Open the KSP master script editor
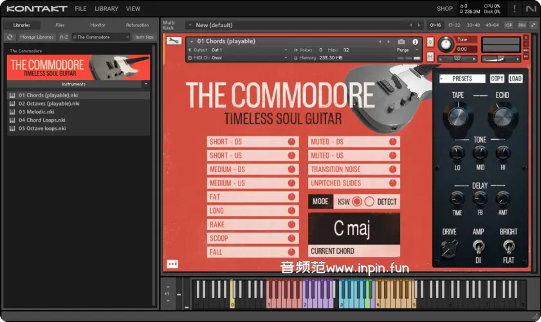 tap(509, 25)
